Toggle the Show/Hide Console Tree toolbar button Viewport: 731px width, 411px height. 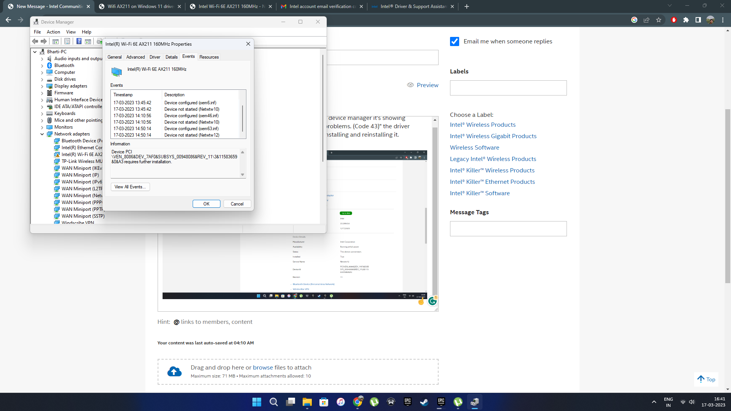coord(56,41)
